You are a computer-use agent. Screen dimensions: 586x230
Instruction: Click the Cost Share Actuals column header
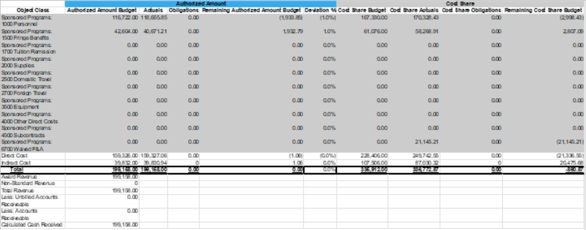(x=414, y=10)
